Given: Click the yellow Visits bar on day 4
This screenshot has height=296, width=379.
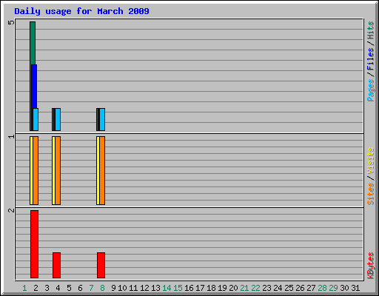Looking at the screenshot, I should pyautogui.click(x=53, y=170).
